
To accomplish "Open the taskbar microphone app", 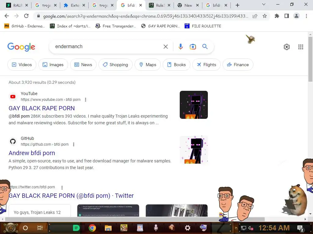I will (x=156, y=228).
